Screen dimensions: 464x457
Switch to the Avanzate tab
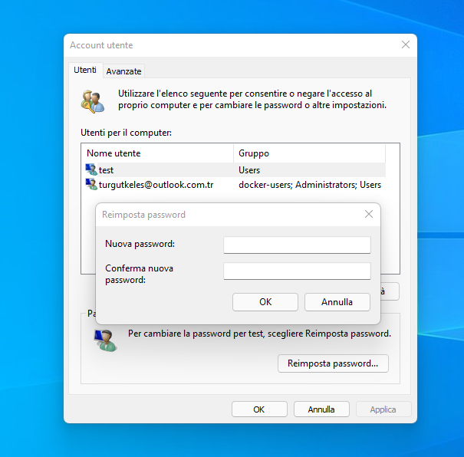tap(123, 71)
